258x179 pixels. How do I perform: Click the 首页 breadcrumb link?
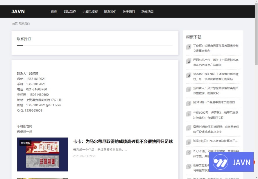click(15, 24)
